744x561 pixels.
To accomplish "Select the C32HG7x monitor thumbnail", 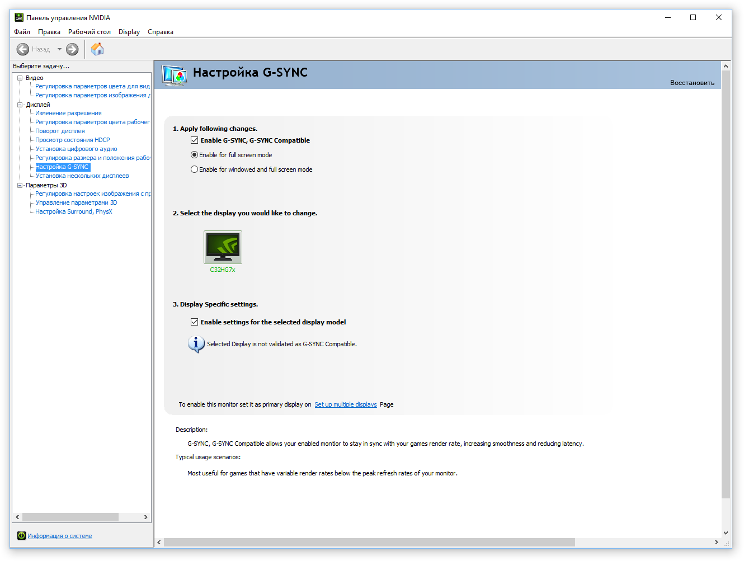I will click(223, 247).
